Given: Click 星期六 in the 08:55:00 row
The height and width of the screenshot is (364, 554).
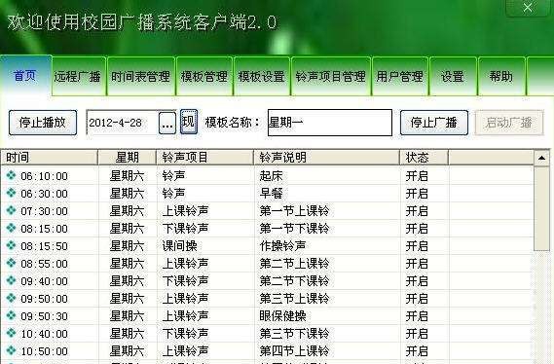Looking at the screenshot, I should (127, 264).
